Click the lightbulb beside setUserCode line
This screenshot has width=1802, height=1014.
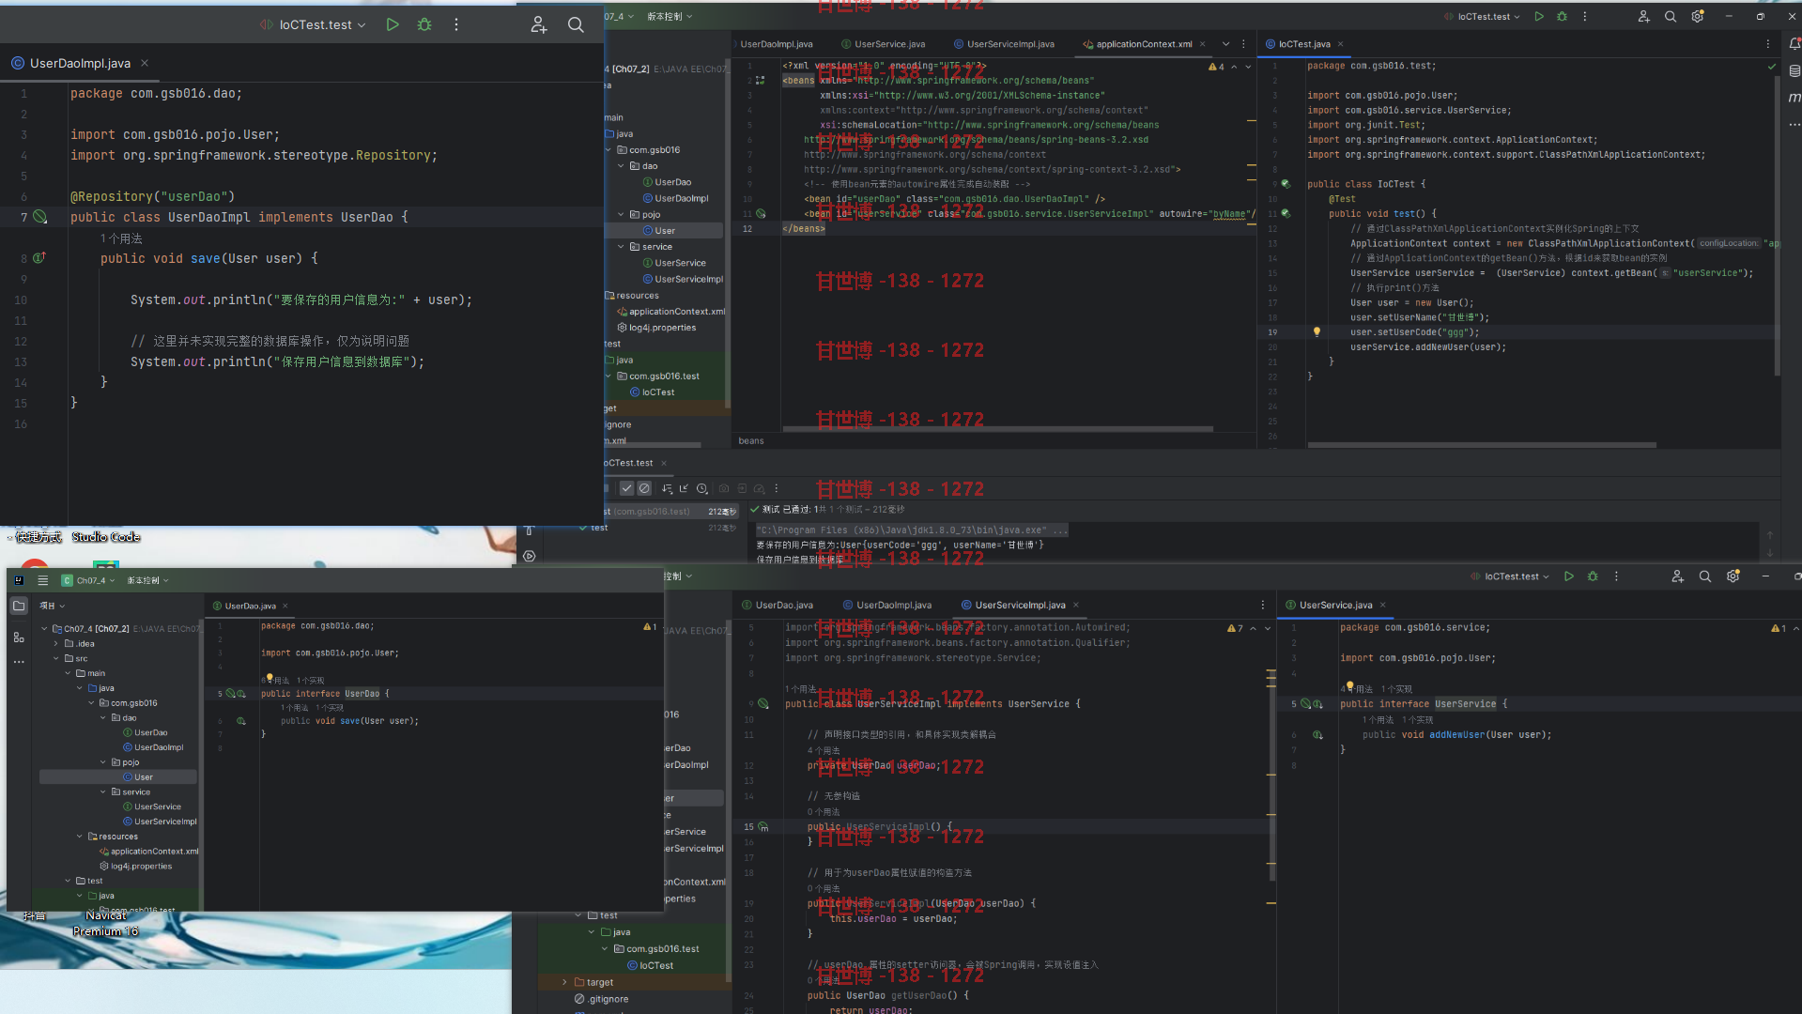click(1317, 331)
